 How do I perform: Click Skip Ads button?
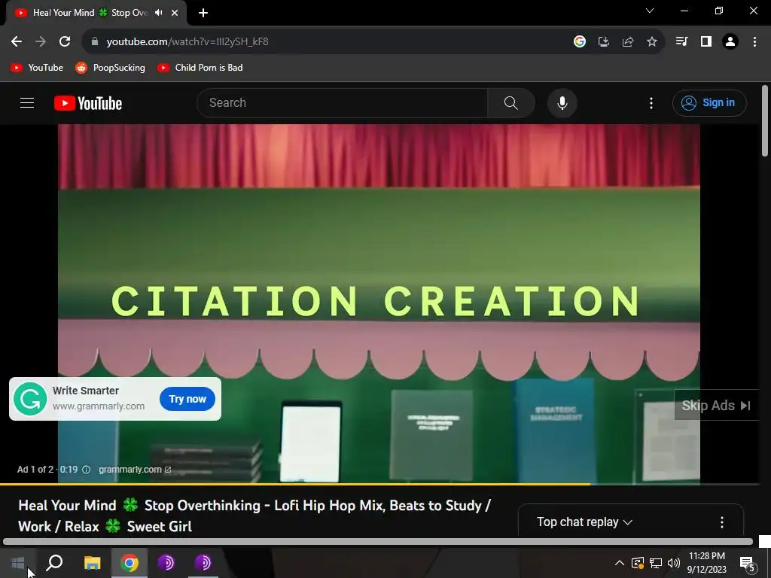point(716,406)
